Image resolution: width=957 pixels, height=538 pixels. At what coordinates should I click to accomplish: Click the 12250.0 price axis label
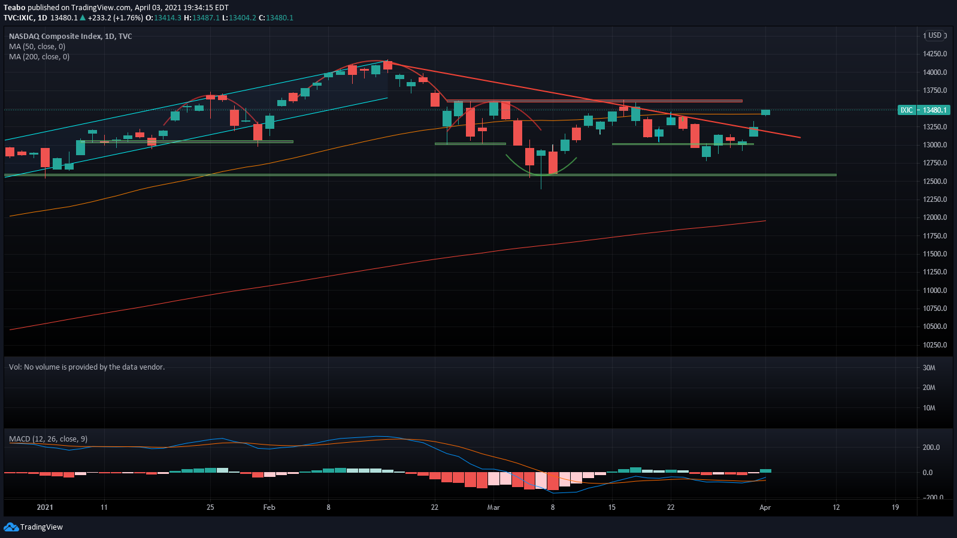[935, 200]
